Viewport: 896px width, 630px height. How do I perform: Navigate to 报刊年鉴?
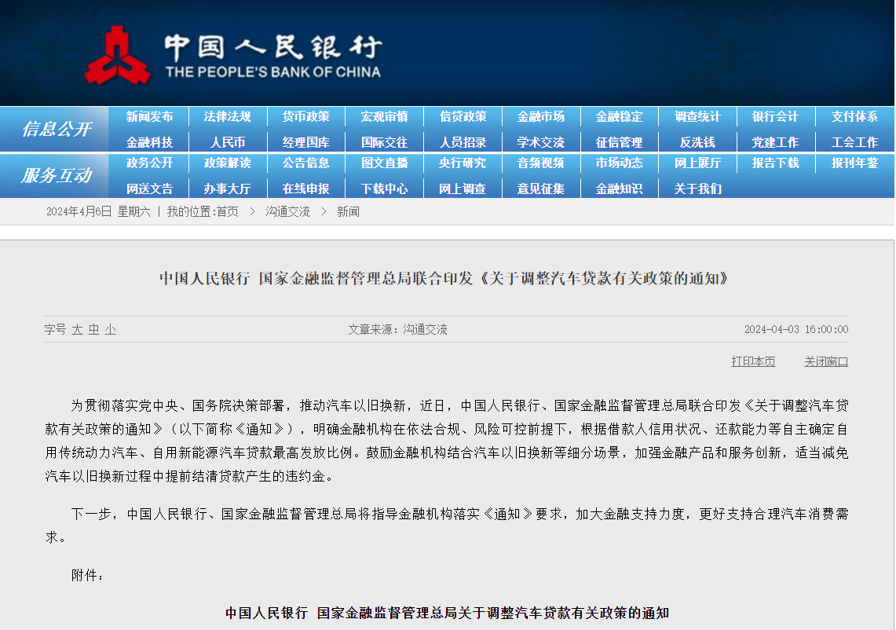click(x=854, y=163)
